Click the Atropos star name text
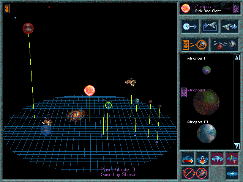The height and width of the screenshot is (182, 243). [x=203, y=6]
